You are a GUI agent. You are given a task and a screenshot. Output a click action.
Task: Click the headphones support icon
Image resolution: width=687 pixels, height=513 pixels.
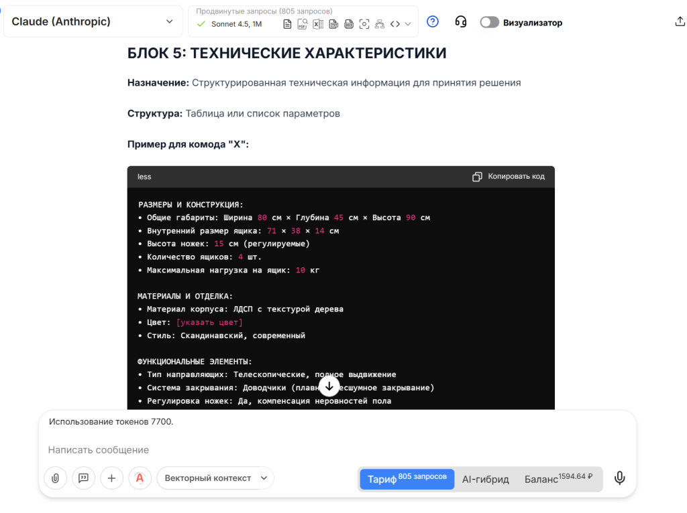pyautogui.click(x=460, y=21)
